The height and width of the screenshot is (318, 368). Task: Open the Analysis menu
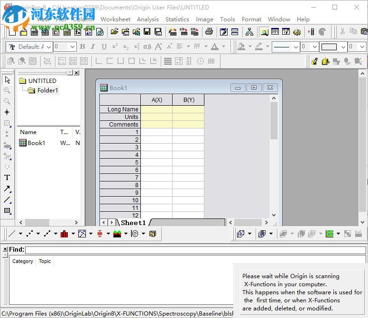coord(148,19)
